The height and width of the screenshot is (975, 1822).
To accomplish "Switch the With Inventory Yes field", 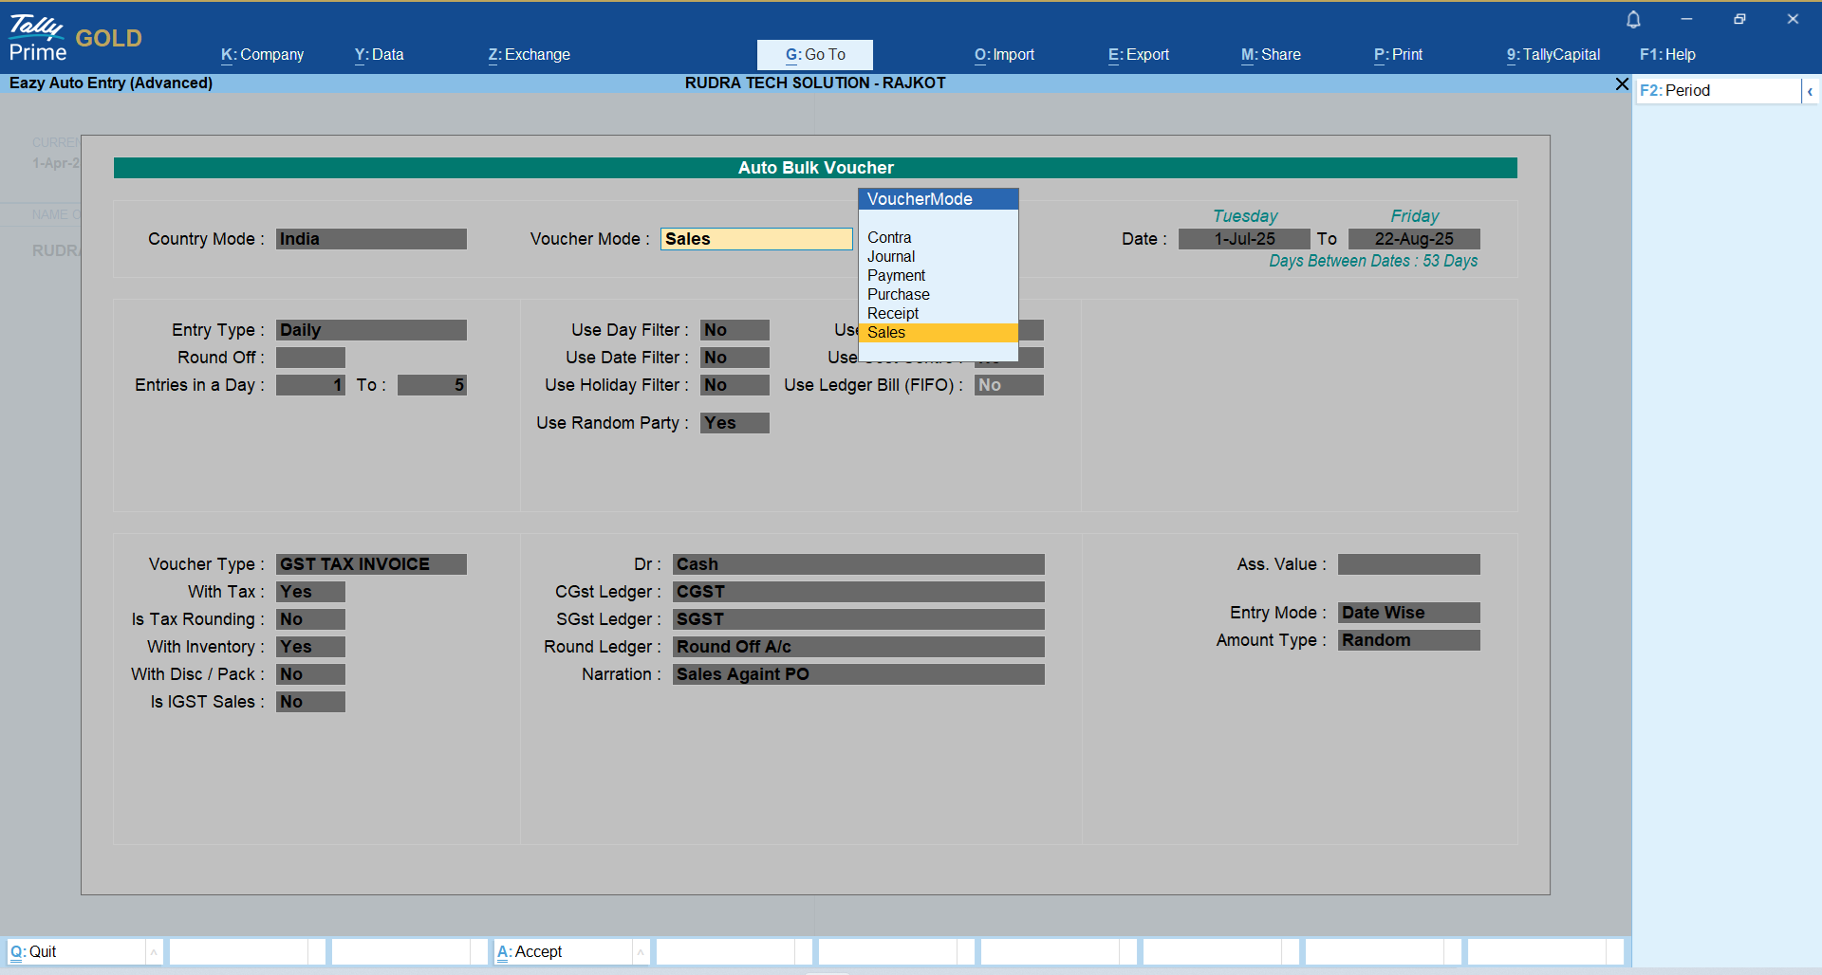I will pos(310,647).
